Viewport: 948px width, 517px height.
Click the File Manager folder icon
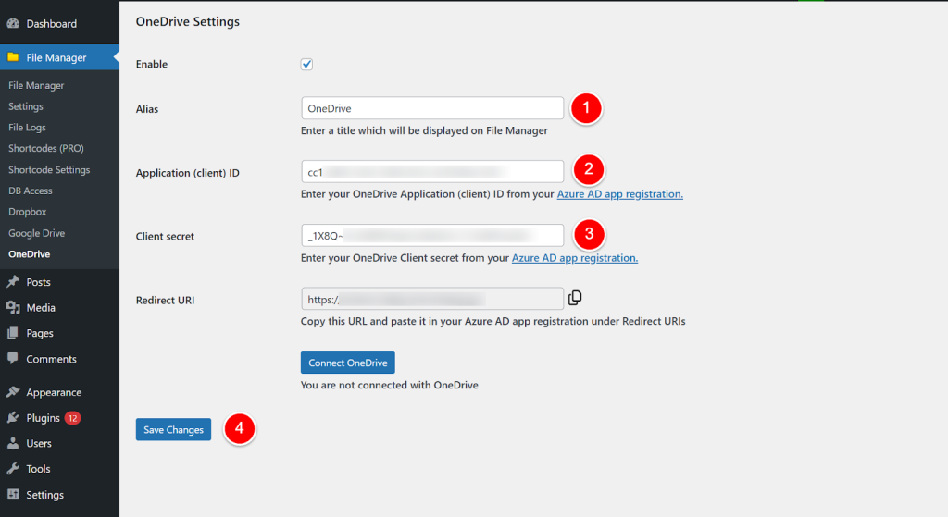click(x=13, y=57)
